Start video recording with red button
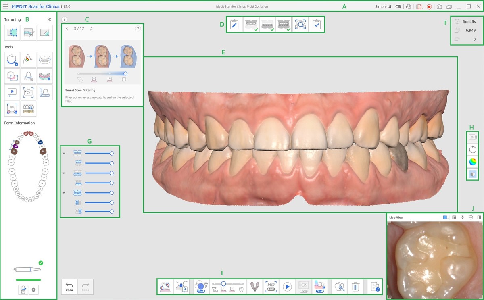This screenshot has width=484, height=300. click(429, 7)
